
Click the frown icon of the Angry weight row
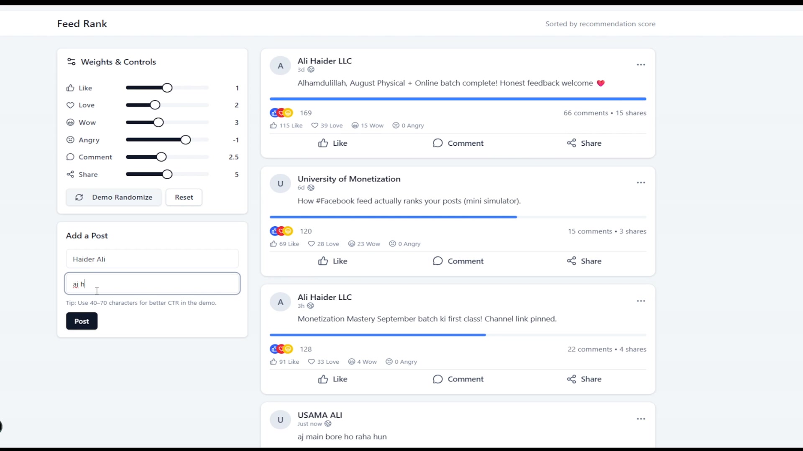[x=70, y=140]
